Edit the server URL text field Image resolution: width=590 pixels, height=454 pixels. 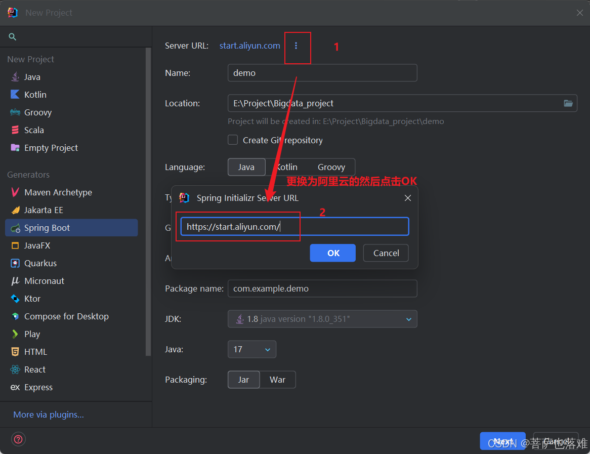[x=294, y=227]
